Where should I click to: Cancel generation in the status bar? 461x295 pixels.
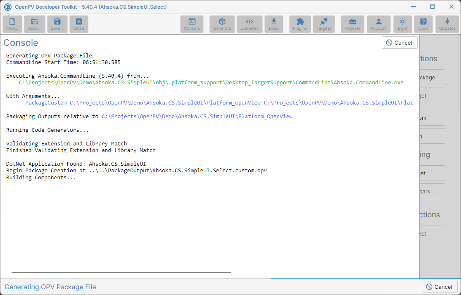click(x=440, y=287)
